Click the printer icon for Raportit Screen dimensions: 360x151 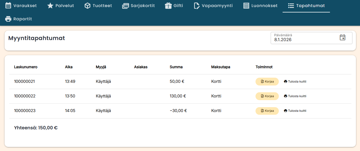coord(8,19)
